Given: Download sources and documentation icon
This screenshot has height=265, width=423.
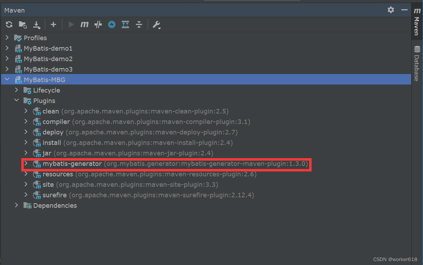Looking at the screenshot, I should (37, 24).
